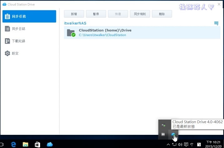
Task: Click the VMware tray icon
Action: [x=163, y=135]
